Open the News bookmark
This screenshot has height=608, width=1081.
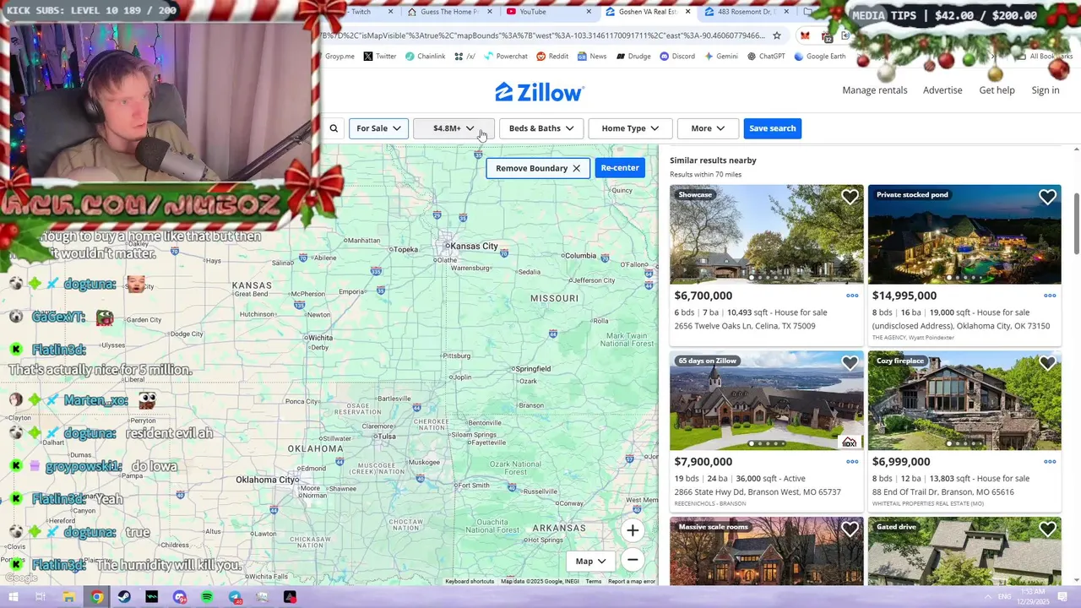[592, 57]
